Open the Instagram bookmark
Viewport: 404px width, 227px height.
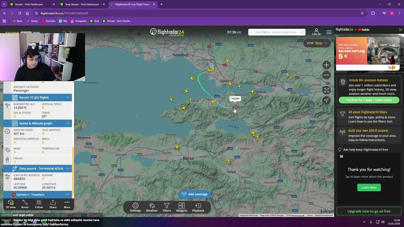click(79, 21)
